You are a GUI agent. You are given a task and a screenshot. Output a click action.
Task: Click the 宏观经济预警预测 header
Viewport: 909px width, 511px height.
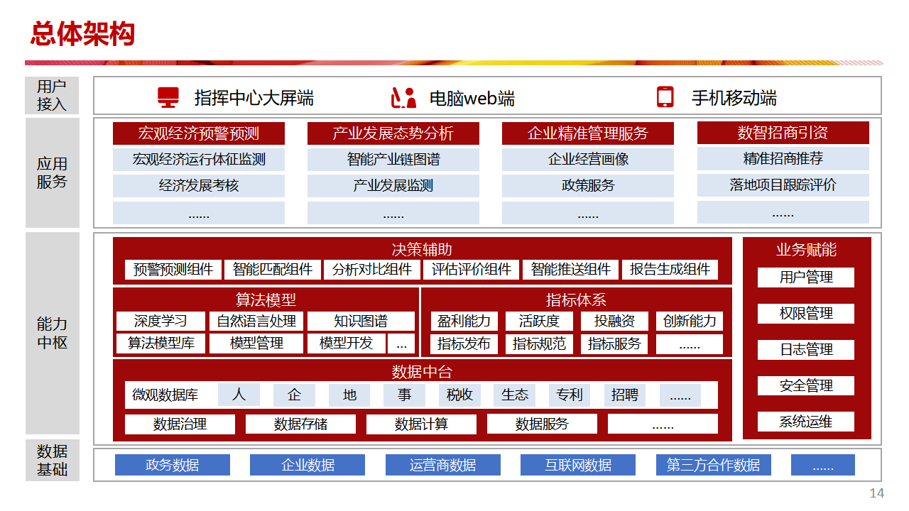pyautogui.click(x=199, y=133)
